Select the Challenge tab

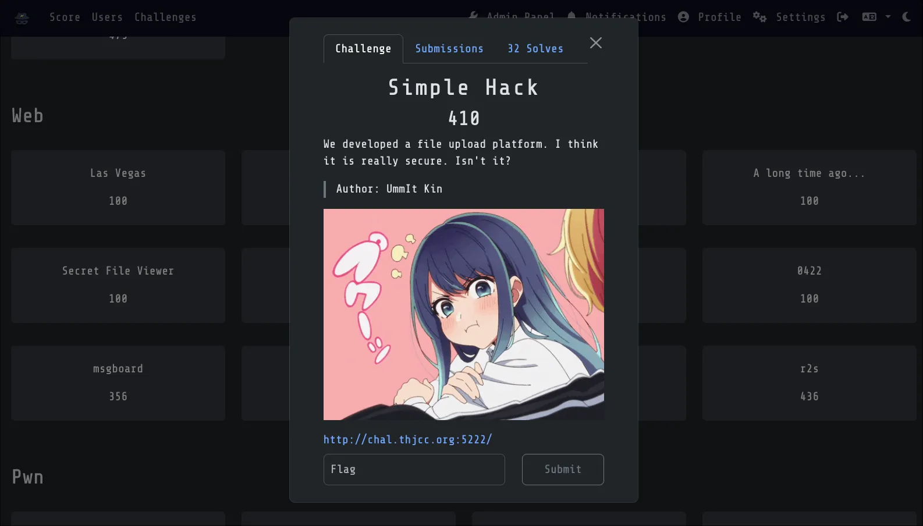pyautogui.click(x=363, y=49)
